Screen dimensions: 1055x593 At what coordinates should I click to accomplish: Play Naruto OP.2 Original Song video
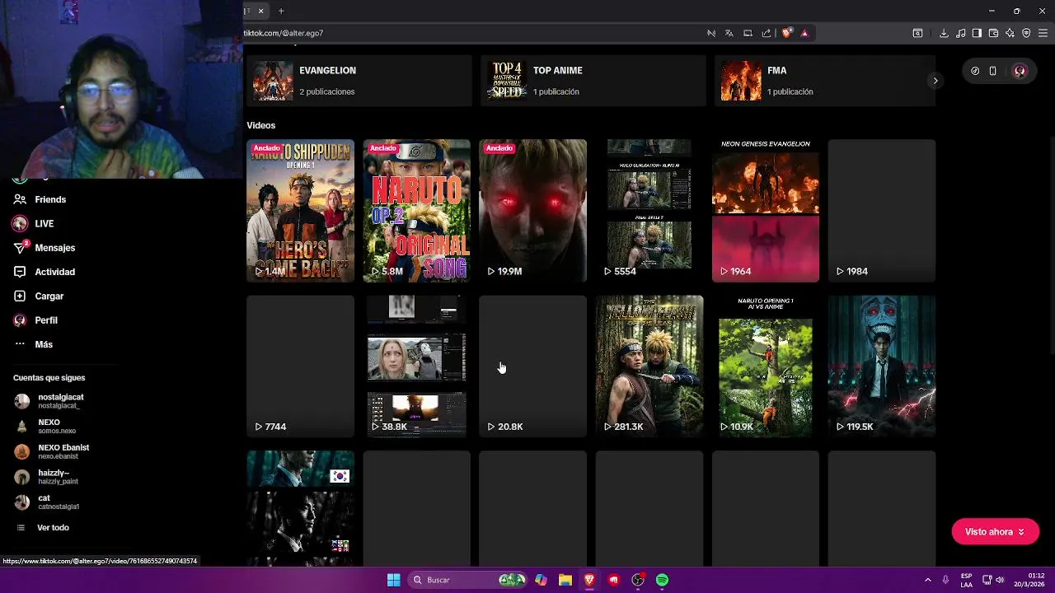tap(416, 211)
